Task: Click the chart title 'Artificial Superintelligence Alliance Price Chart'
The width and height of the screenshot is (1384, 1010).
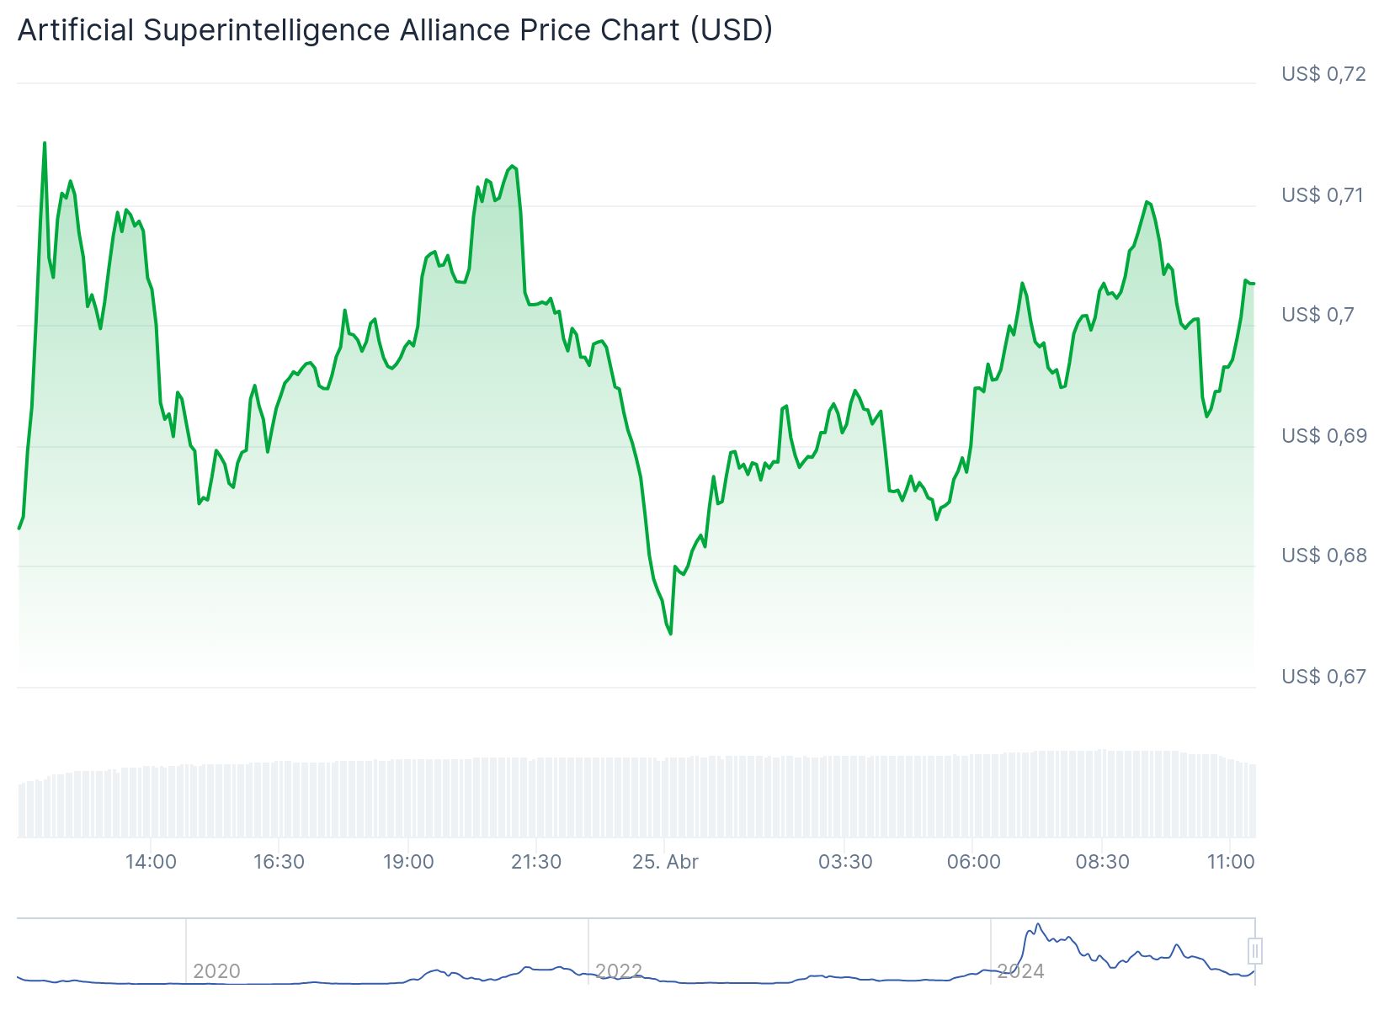Action: point(395,30)
